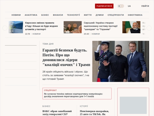Click the ІСТОРІЇ category label
This screenshot has height=116, width=154.
pyautogui.click(x=84, y=106)
